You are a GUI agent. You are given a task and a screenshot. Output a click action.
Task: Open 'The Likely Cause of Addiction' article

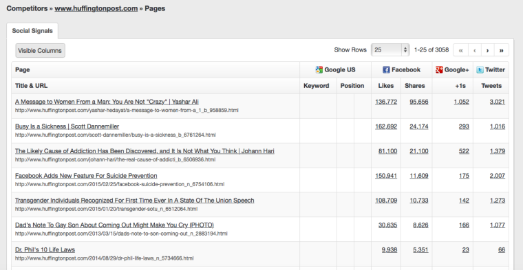[145, 151]
